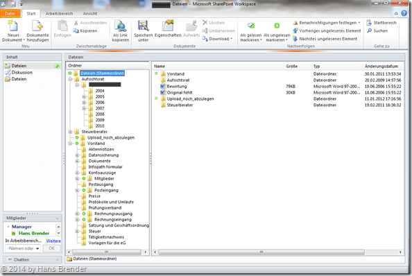Click Als ungelesen markieren icon
The height and width of the screenshot is (276, 412).
click(277, 26)
